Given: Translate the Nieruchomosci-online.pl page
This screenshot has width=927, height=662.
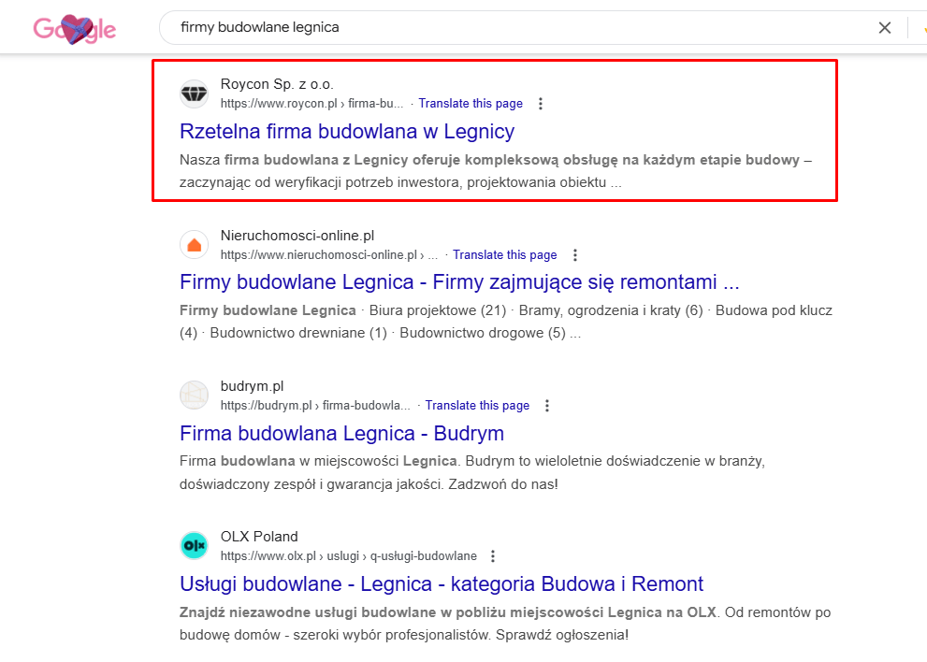Looking at the screenshot, I should click(504, 254).
